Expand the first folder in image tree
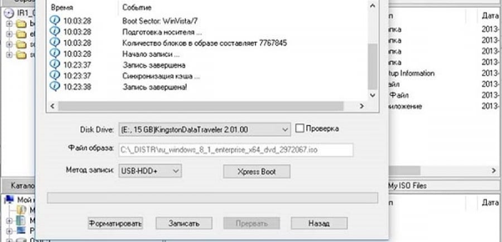This screenshot has width=502, height=242. tap(9, 23)
